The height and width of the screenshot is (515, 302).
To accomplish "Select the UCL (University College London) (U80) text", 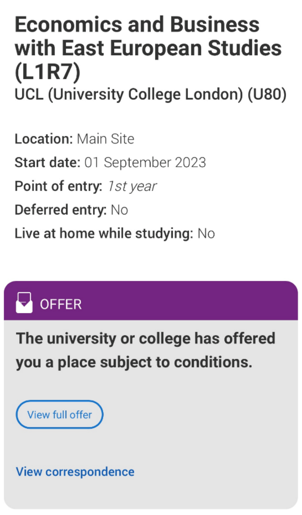I will 151,95.
